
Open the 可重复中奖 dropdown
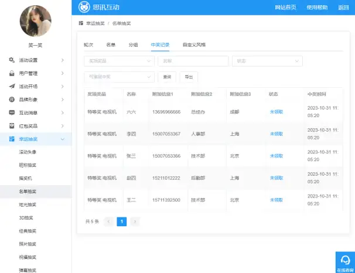[x=119, y=77]
